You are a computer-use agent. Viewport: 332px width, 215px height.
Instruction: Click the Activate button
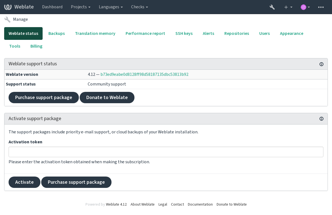[24, 182]
